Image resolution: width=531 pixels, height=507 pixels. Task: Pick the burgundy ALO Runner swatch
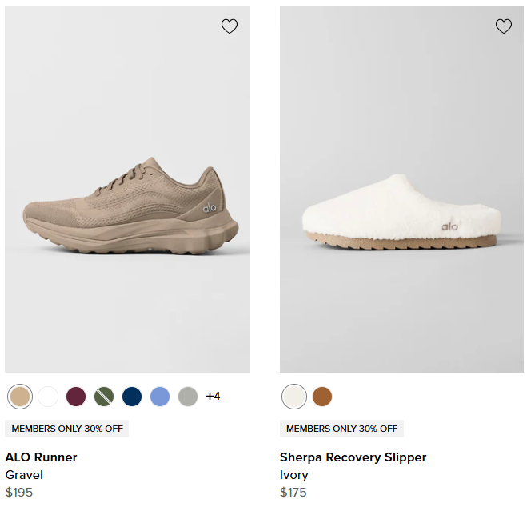pyautogui.click(x=76, y=396)
